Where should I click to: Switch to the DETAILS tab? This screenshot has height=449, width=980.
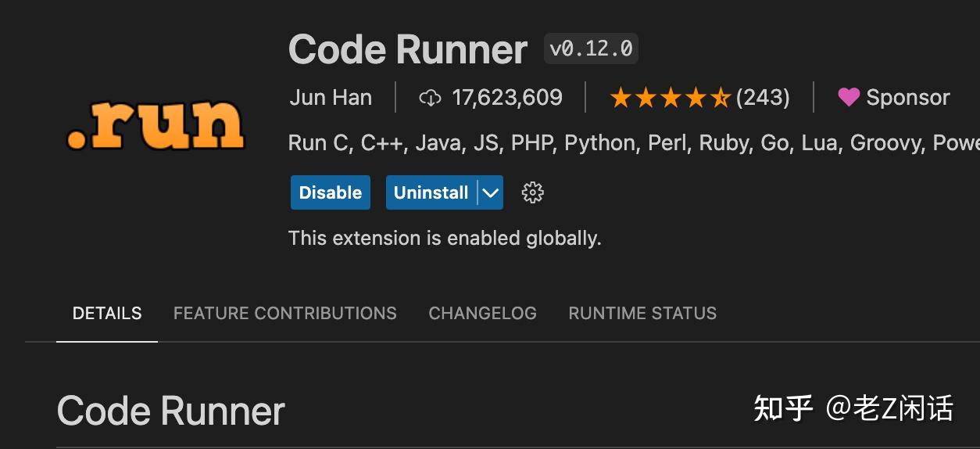pyautogui.click(x=107, y=314)
